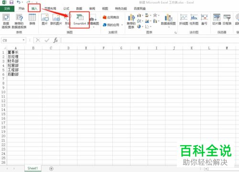Open the 特色功能 tab

coord(121,9)
